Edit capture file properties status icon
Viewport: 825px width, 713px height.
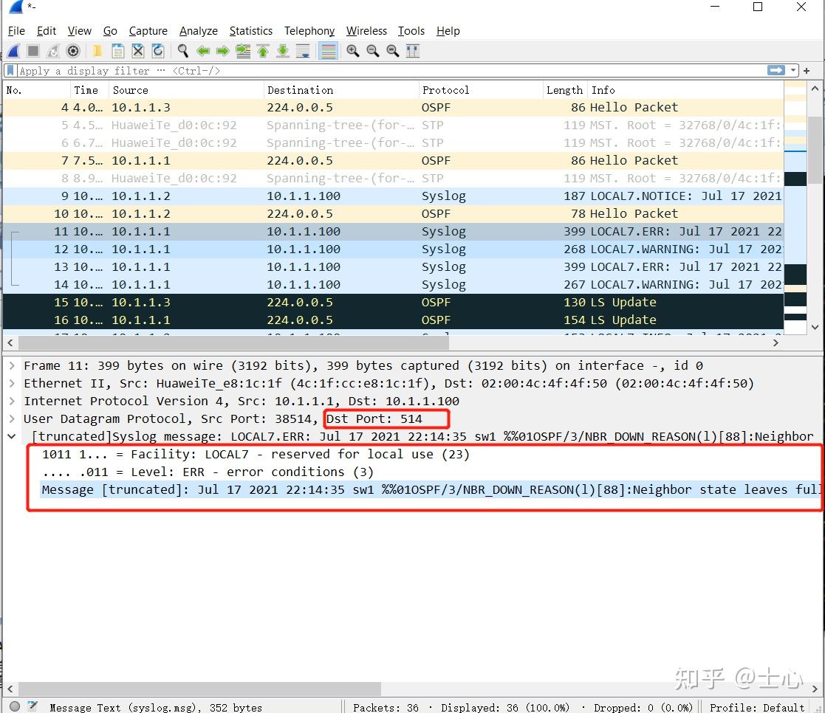click(x=32, y=706)
